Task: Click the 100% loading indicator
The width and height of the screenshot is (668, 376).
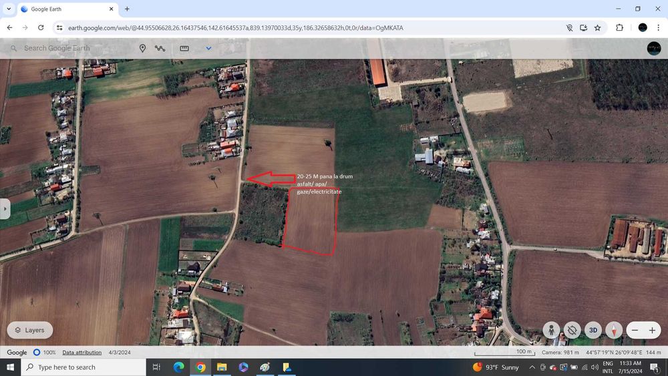Action: (x=45, y=353)
